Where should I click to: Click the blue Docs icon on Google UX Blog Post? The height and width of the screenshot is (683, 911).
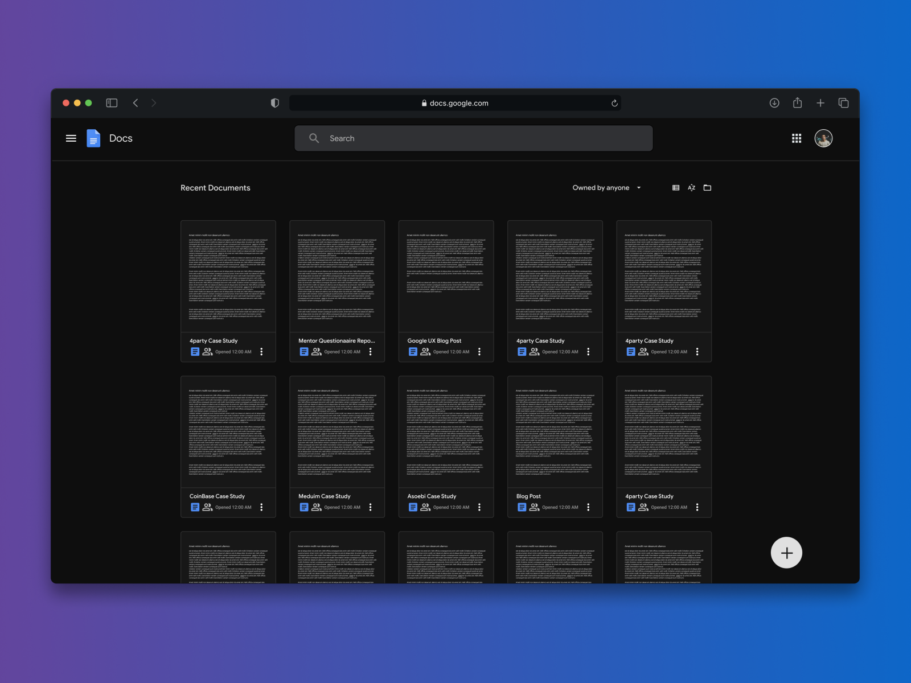(x=413, y=351)
